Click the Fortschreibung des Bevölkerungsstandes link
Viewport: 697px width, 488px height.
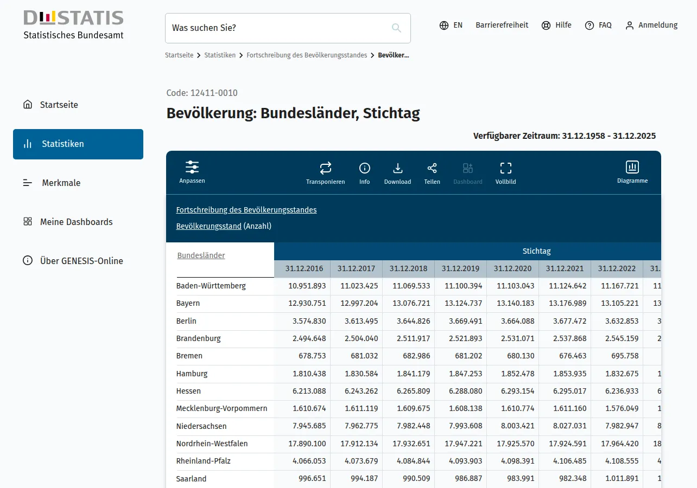coord(246,210)
